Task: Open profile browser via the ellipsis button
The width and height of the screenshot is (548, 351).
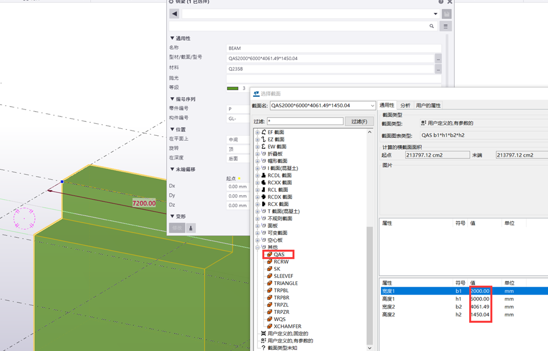Action: [438, 58]
